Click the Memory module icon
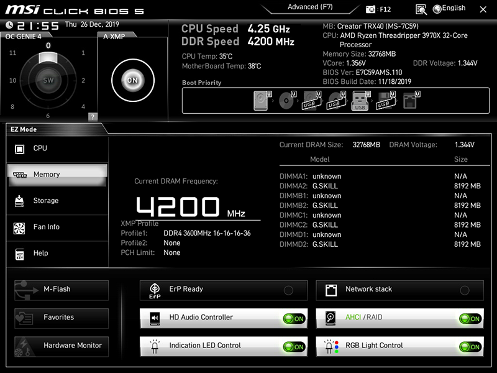 click(x=20, y=175)
